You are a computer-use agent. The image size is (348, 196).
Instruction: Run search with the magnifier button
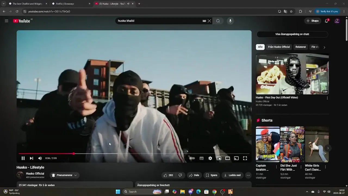pyautogui.click(x=218, y=21)
